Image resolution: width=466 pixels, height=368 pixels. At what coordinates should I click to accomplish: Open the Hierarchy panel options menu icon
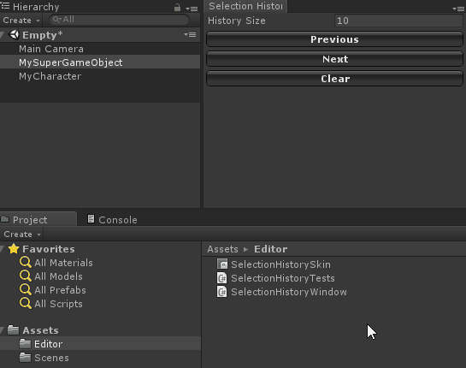pyautogui.click(x=192, y=9)
